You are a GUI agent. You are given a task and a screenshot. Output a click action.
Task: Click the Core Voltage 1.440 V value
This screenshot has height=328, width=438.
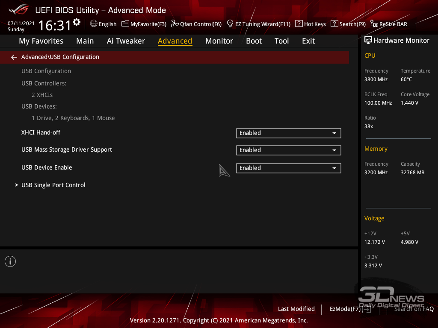click(x=409, y=103)
